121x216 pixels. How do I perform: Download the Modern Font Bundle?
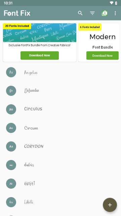point(103,55)
